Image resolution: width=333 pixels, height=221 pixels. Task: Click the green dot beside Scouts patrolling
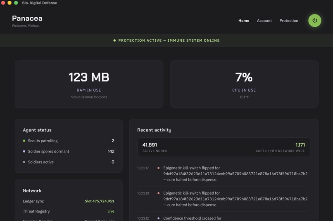coord(24,141)
